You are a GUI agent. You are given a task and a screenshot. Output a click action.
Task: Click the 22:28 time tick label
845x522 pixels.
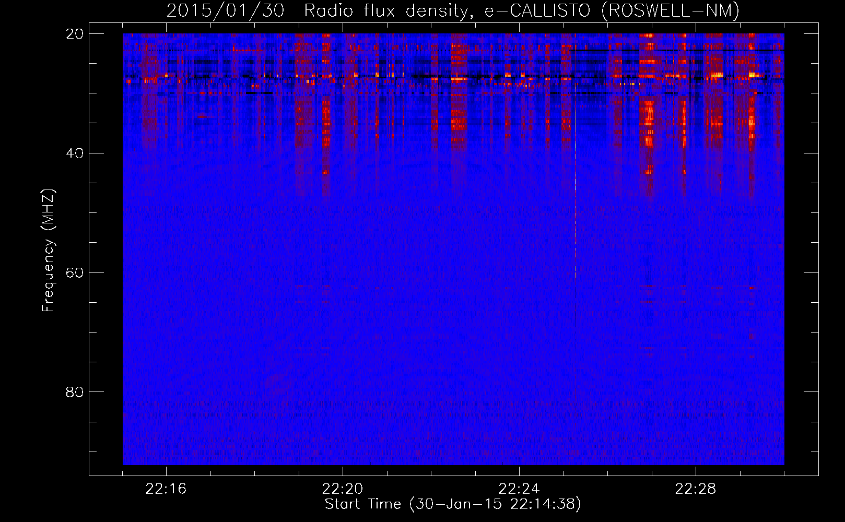696,489
